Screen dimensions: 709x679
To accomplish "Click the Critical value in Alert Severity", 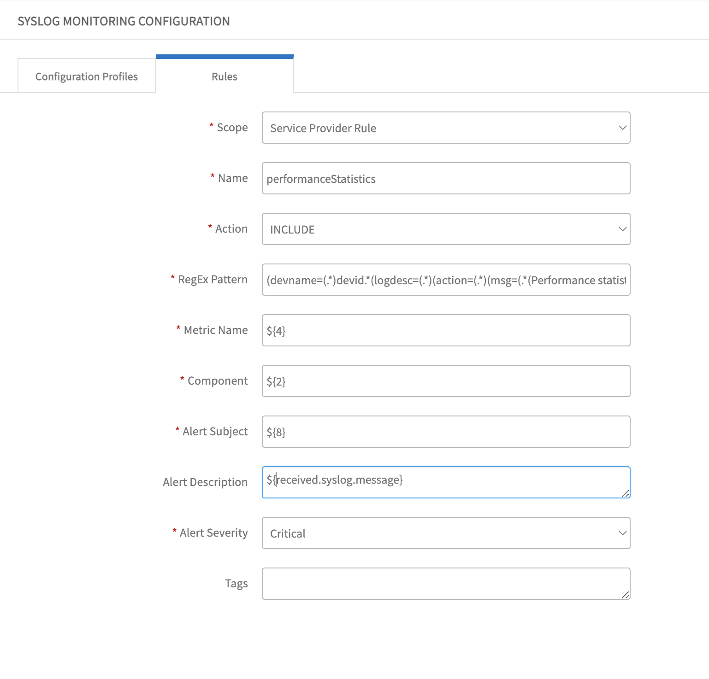I will click(288, 533).
